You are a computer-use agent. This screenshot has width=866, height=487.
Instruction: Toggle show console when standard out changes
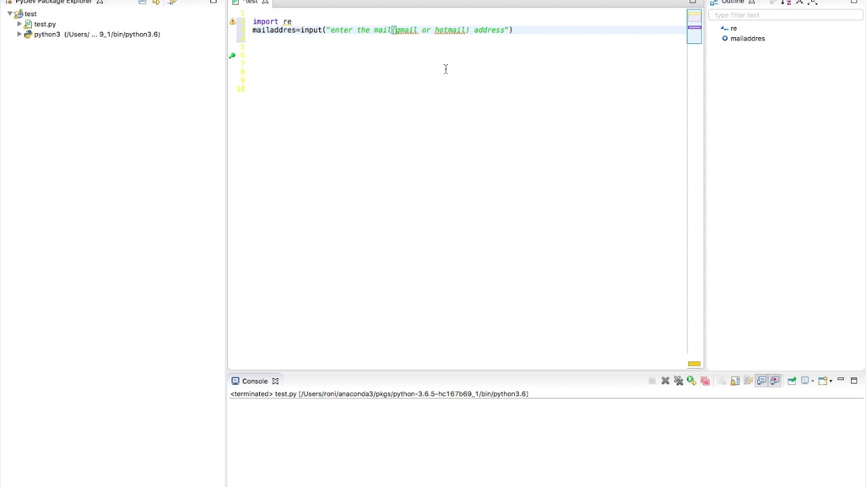tap(761, 381)
